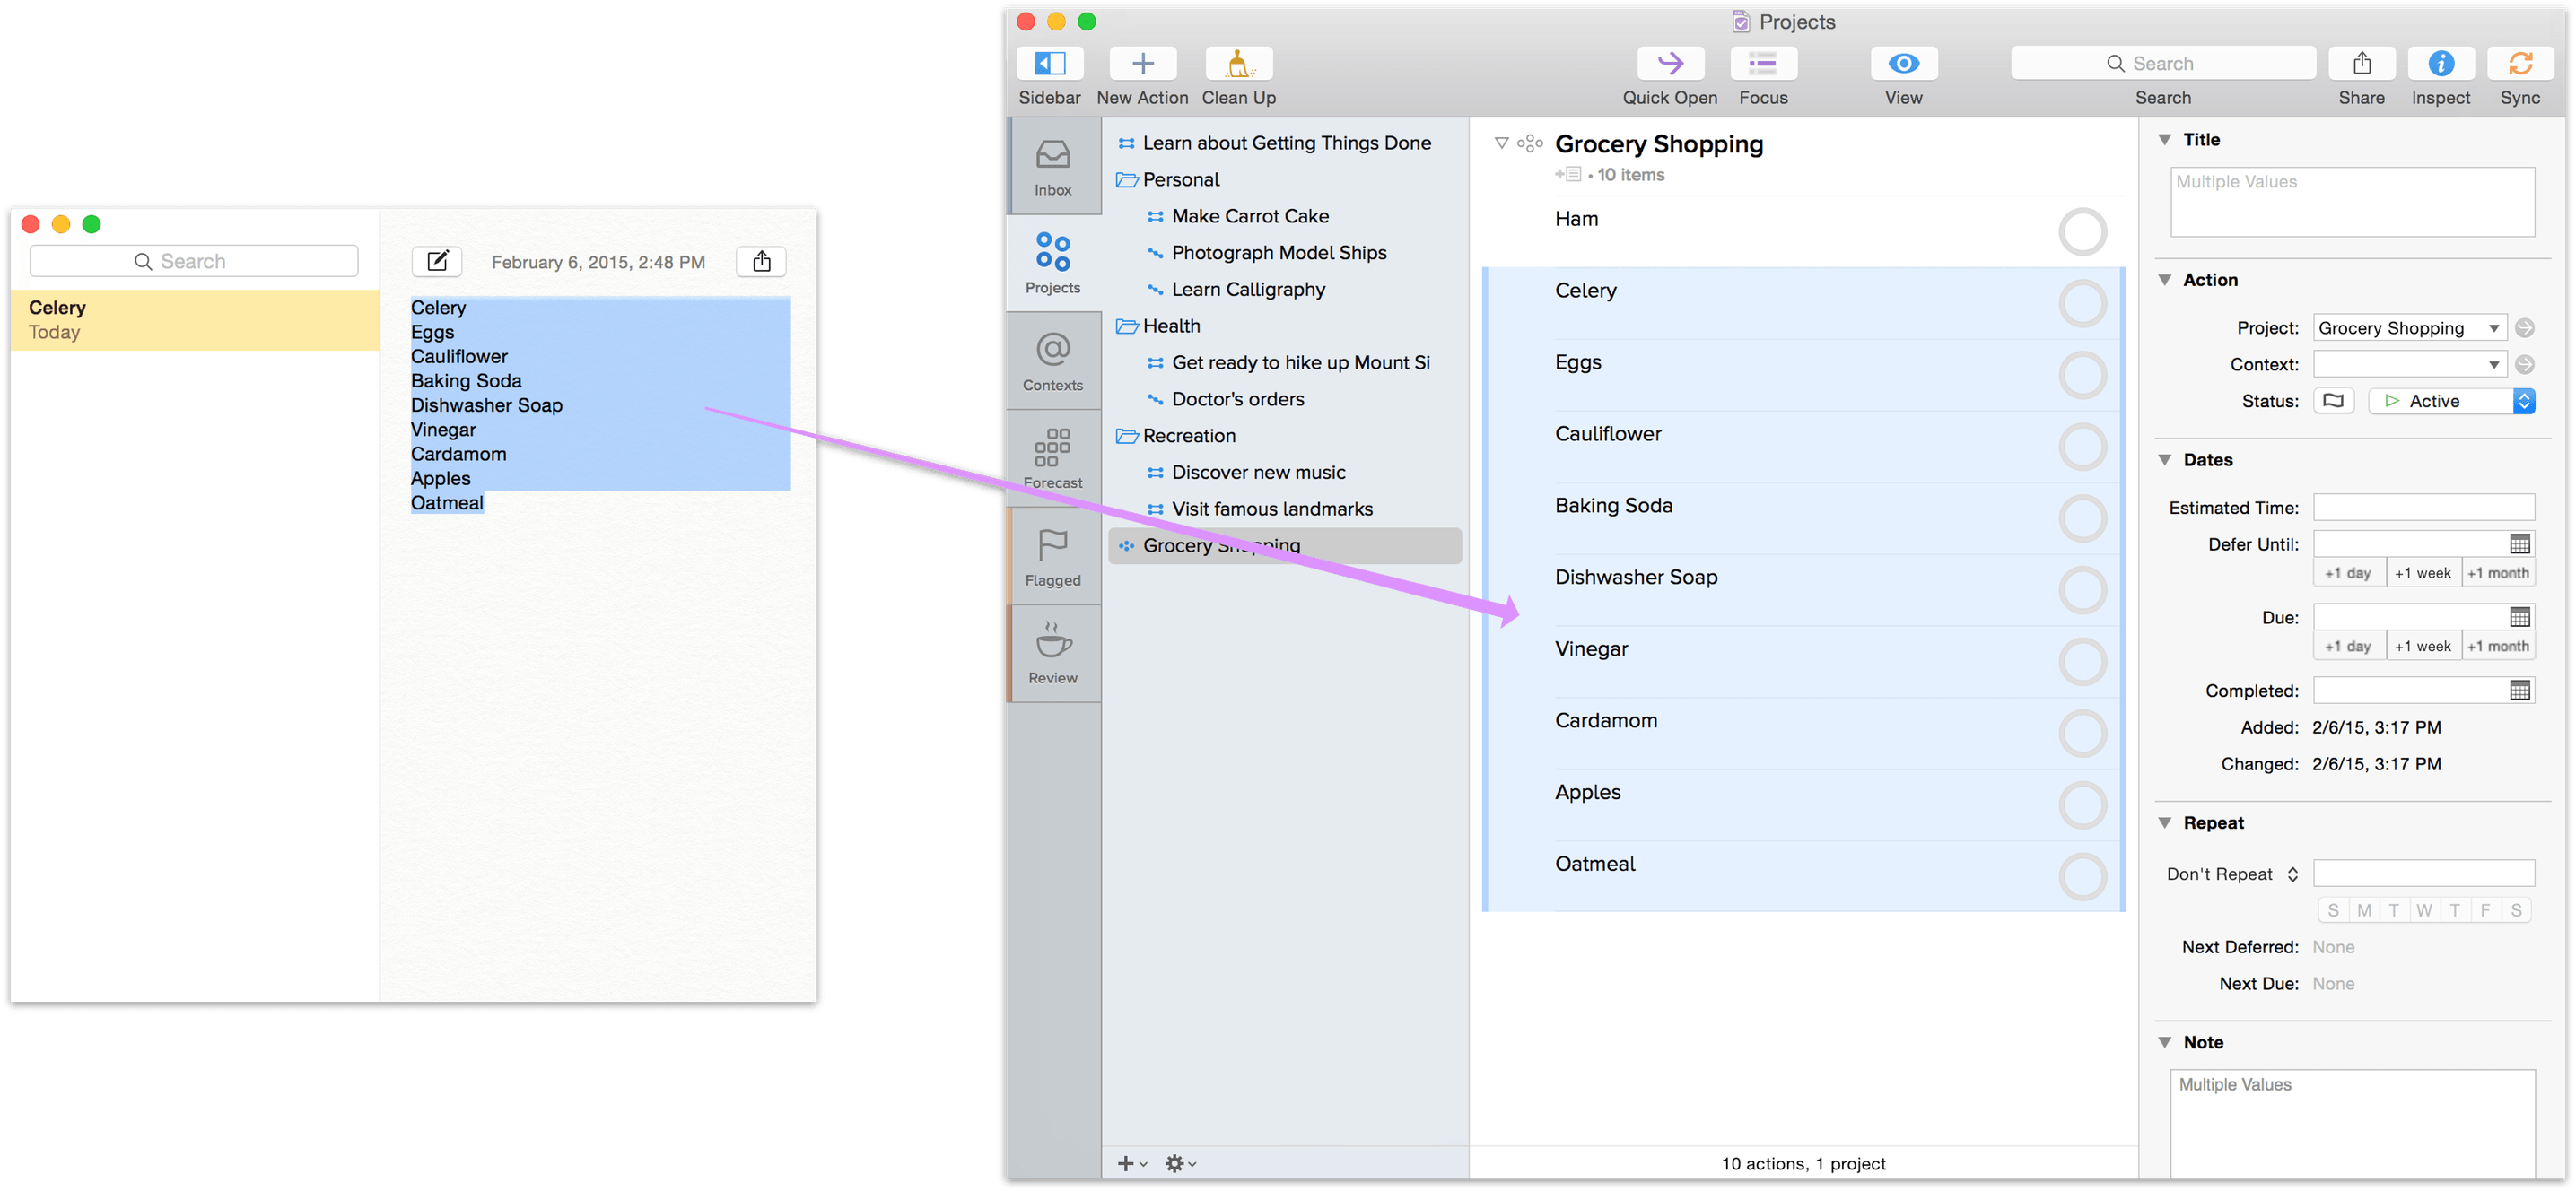Open the Context dropdown arrow
2576x1191 pixels.
pos(2493,365)
